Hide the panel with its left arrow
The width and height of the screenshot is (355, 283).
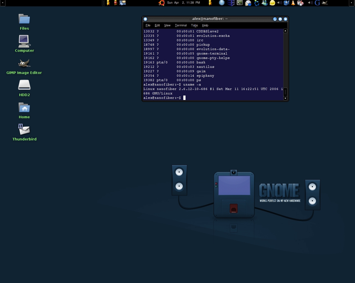point(2,3)
